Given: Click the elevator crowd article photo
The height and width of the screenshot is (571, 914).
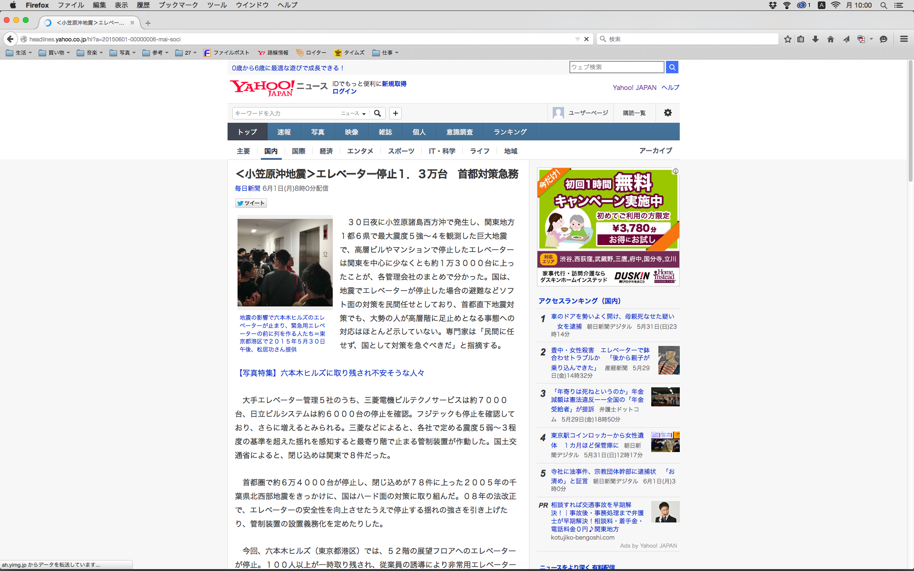Looking at the screenshot, I should tap(285, 262).
